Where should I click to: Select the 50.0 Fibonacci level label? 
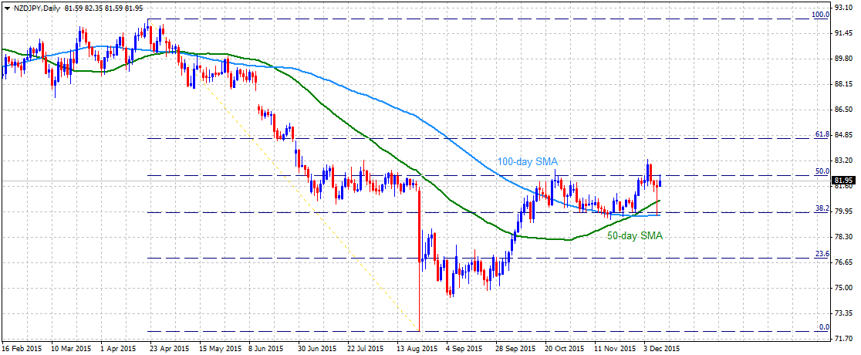tap(822, 171)
